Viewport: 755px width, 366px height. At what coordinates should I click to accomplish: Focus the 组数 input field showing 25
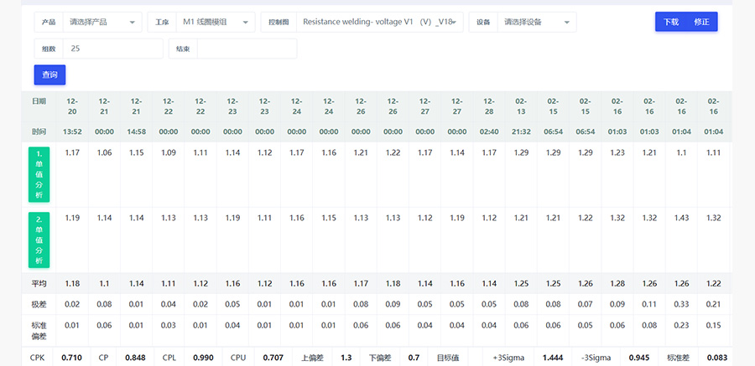[x=112, y=49]
